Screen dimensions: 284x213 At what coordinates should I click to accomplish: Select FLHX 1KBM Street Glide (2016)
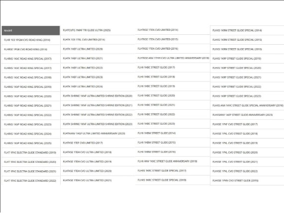(x=157, y=152)
